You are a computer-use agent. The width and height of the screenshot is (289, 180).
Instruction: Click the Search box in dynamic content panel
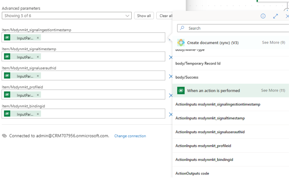(233, 28)
